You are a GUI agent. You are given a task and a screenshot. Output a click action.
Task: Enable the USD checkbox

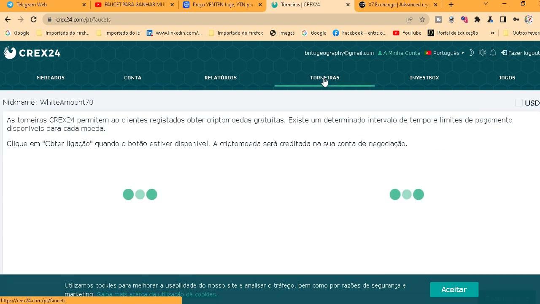click(519, 103)
